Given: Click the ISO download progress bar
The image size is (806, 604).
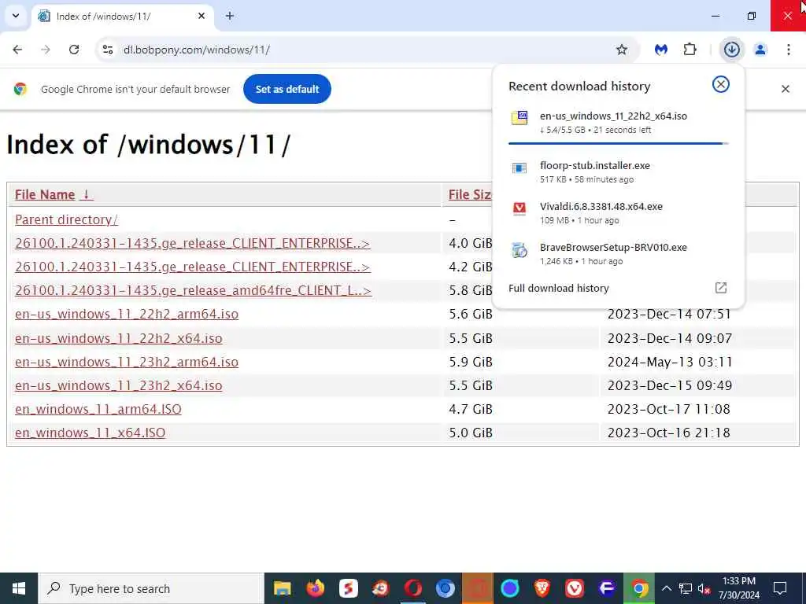Looking at the screenshot, I should (619, 144).
